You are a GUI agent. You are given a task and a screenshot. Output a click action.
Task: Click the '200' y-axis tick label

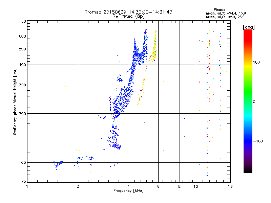pos(22,114)
